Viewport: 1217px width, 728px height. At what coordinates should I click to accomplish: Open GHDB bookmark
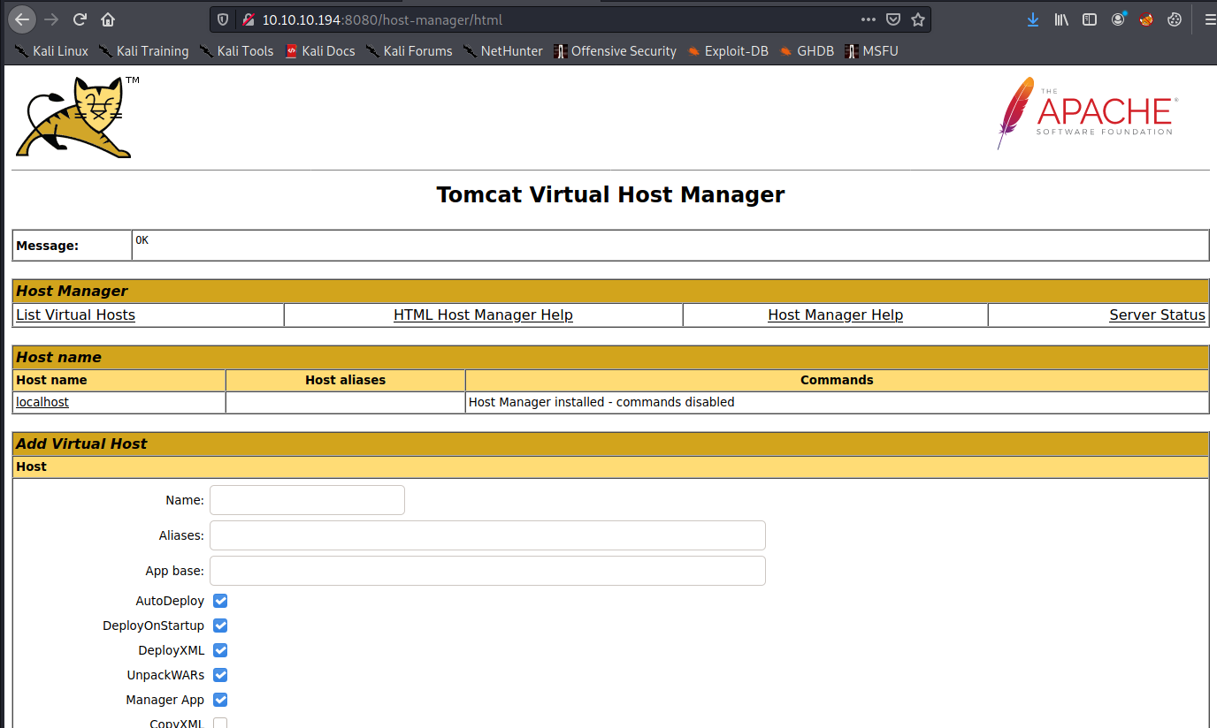[x=806, y=51]
